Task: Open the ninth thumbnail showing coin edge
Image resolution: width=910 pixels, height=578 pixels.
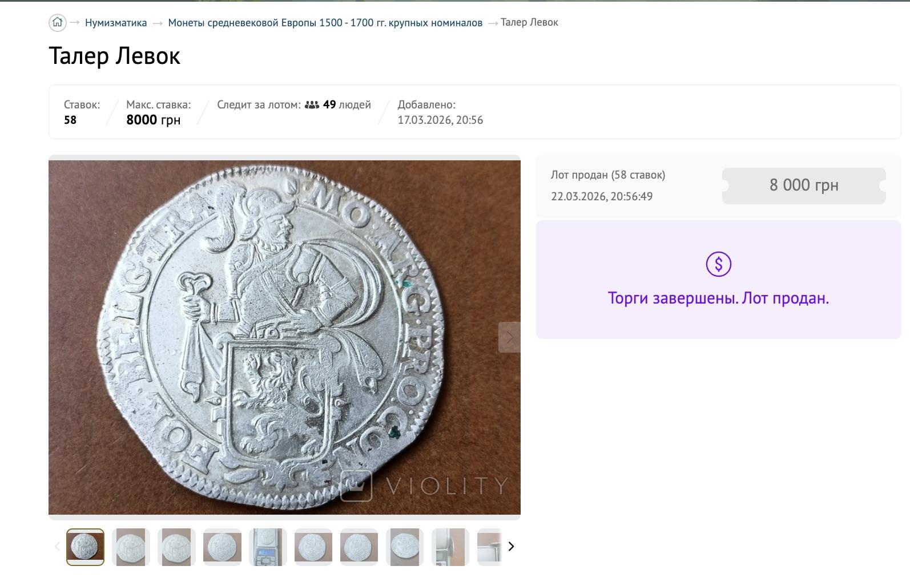Action: click(x=450, y=547)
